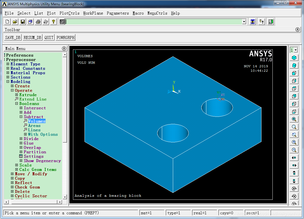Click the QUIT toolbar button
The image size is (304, 219).
[49, 37]
